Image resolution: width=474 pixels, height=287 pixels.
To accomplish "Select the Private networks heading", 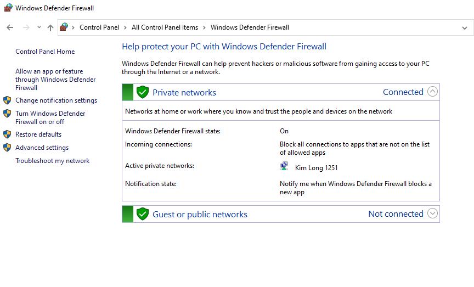I will (184, 92).
